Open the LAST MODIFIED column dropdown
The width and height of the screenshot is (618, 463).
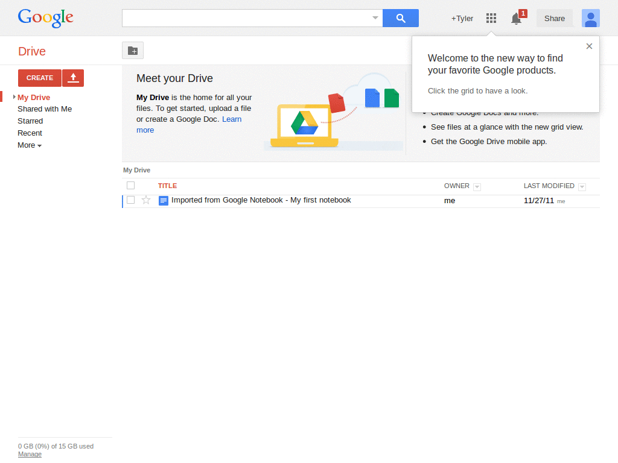click(581, 186)
